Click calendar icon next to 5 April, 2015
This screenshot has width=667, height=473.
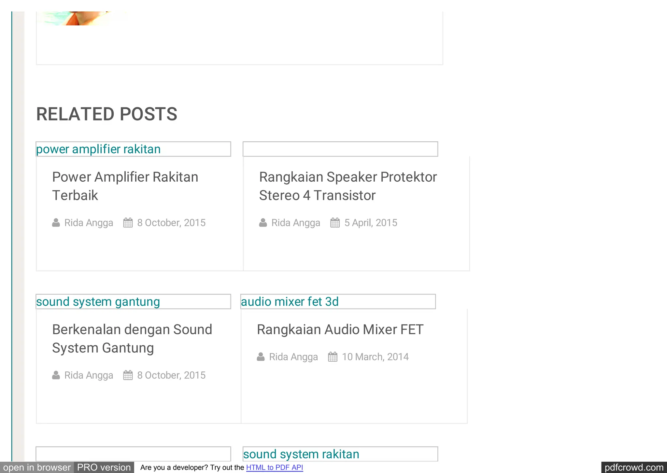click(335, 223)
